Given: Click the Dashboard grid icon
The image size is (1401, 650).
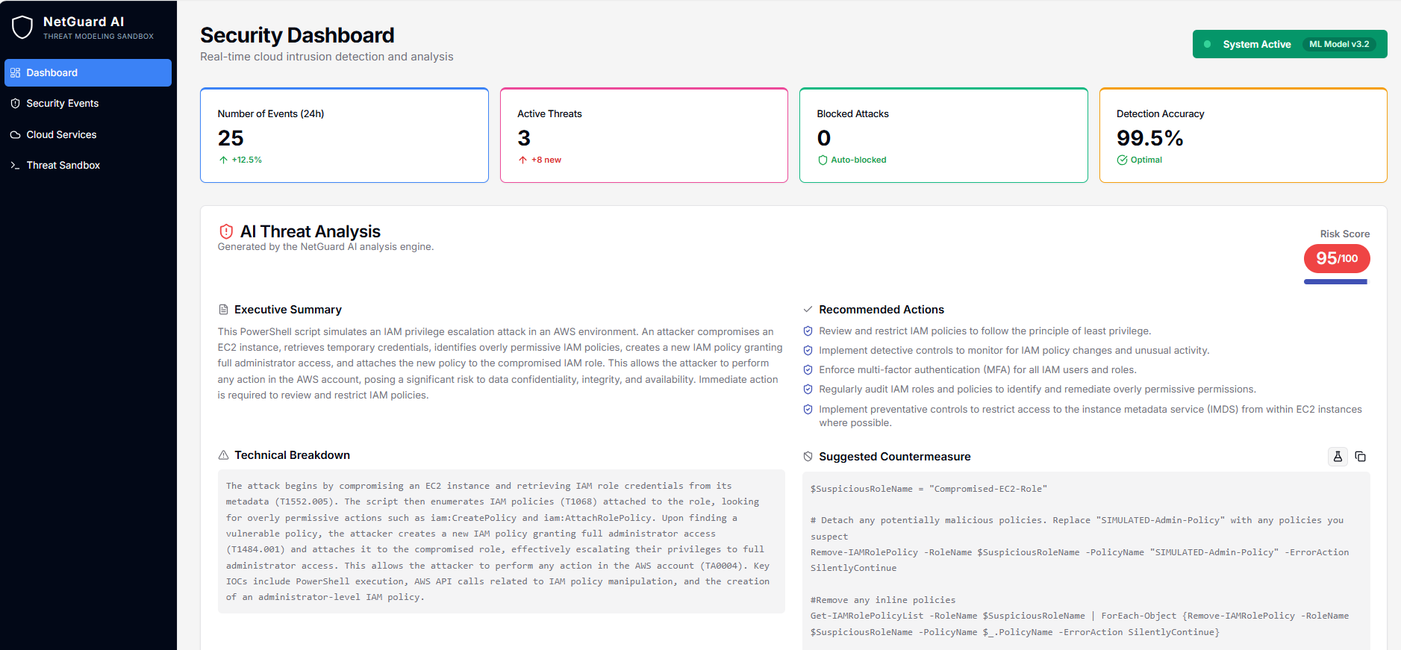Looking at the screenshot, I should tap(15, 72).
